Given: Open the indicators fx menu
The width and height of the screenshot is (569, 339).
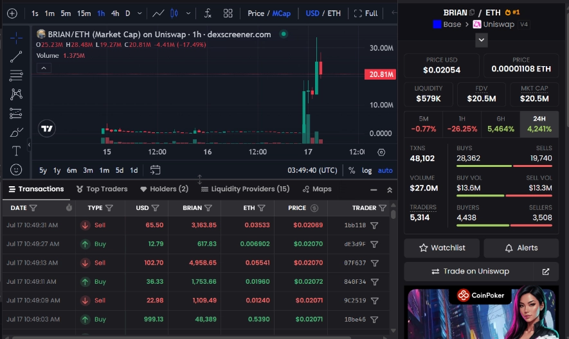Looking at the screenshot, I should pos(208,13).
